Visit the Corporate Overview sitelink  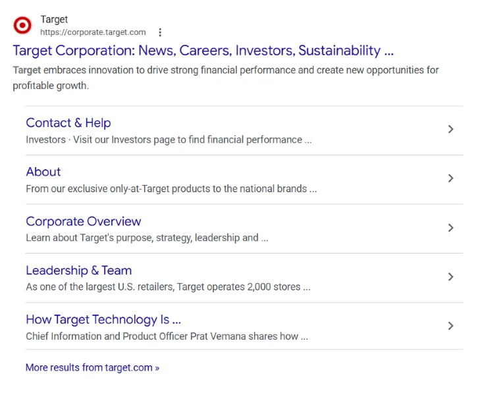click(x=84, y=221)
